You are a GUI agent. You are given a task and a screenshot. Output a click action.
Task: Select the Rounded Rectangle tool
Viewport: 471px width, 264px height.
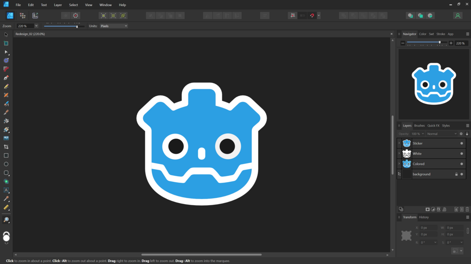pyautogui.click(x=6, y=173)
